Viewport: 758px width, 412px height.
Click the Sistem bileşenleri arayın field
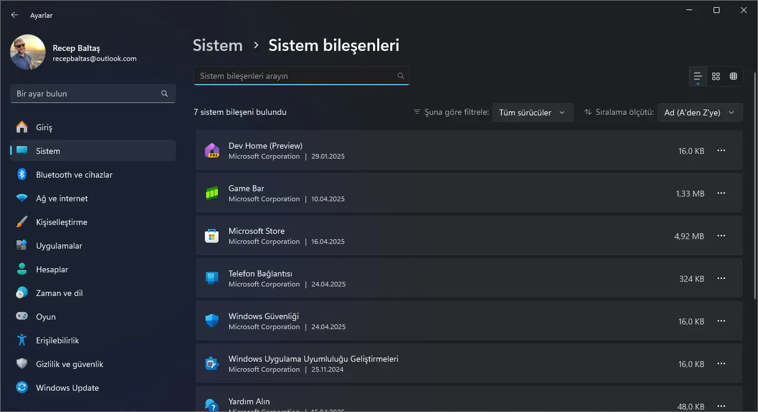pyautogui.click(x=301, y=76)
